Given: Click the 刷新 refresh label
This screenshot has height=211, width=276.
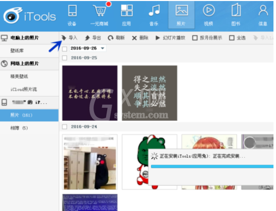Looking at the screenshot, I should [x=120, y=38].
